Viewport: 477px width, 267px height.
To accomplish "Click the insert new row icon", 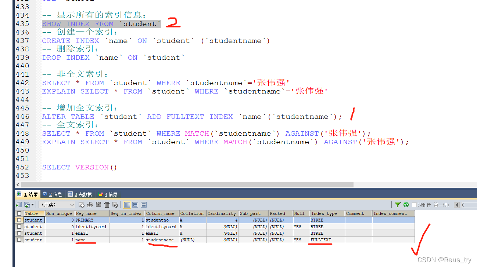I will pyautogui.click(x=82, y=205).
